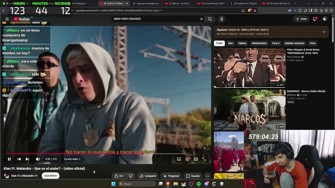Select the Visto filter chip

(313, 43)
